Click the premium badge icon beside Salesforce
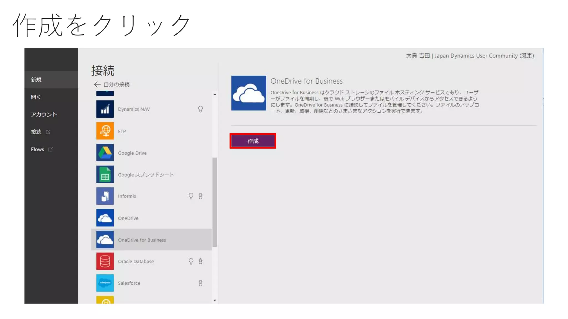 [x=200, y=283]
